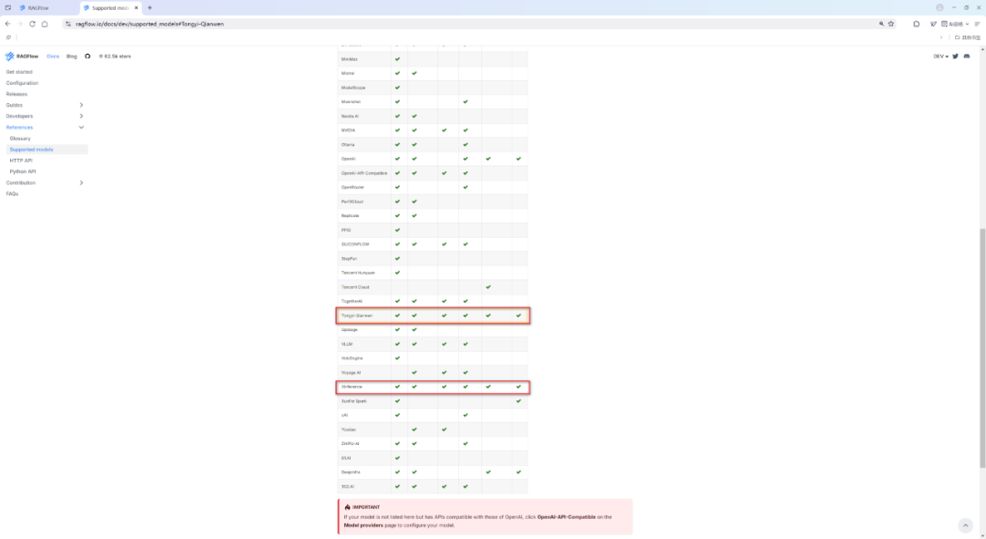Open a new tab with the plus icon
This screenshot has width=986, height=539.
(x=150, y=7)
